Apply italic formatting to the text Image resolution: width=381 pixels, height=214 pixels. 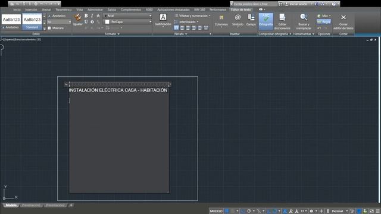point(92,16)
